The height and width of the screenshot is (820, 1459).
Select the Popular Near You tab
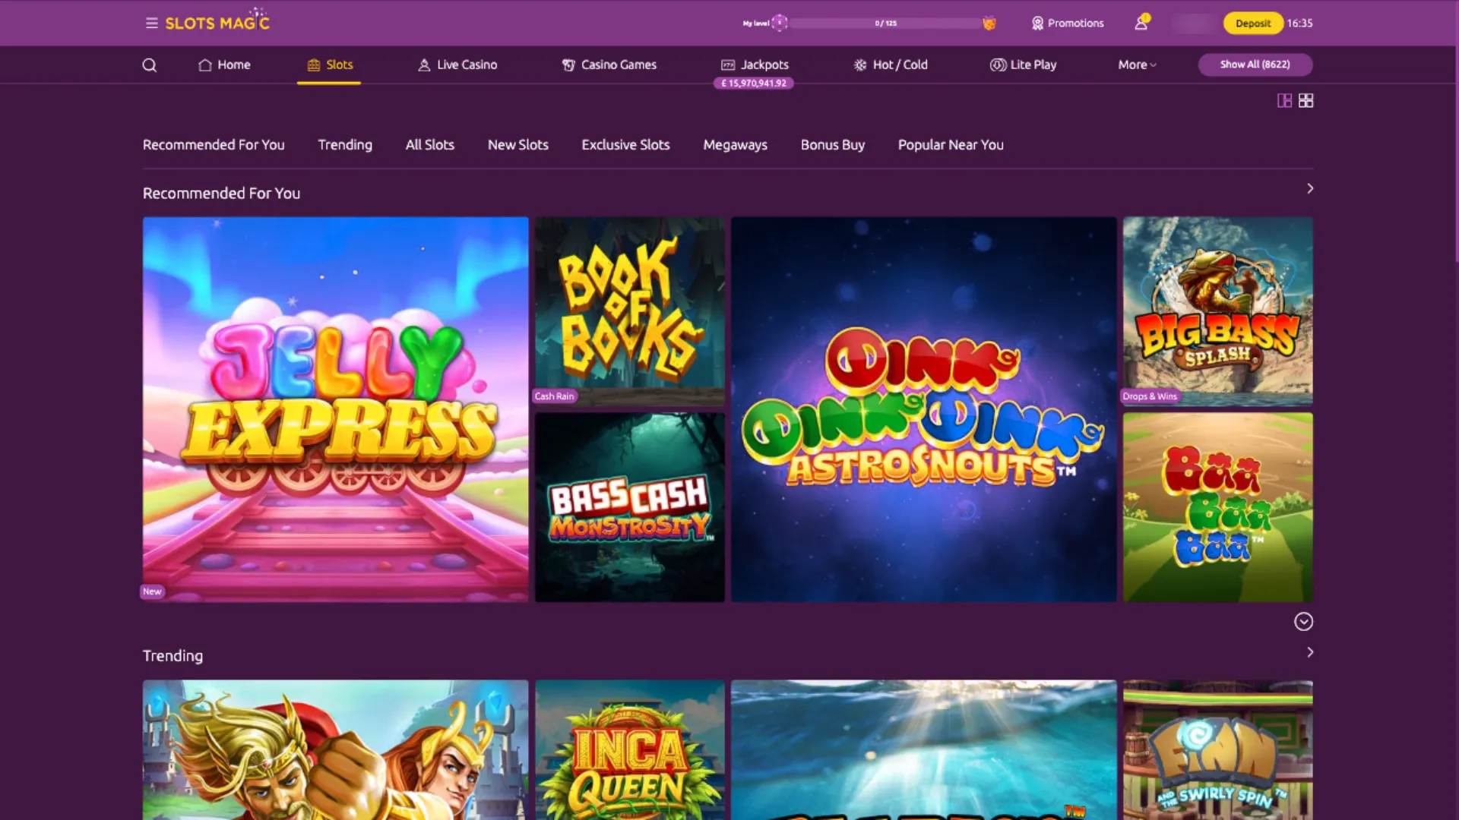click(x=951, y=144)
